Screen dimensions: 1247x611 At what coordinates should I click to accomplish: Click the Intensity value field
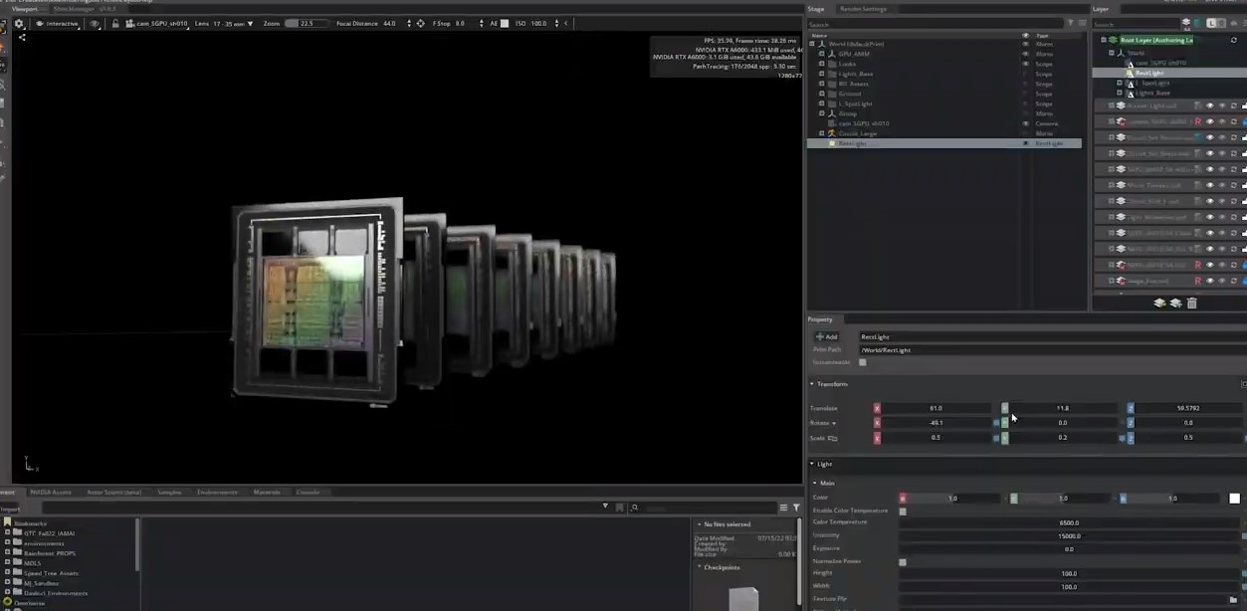pos(1070,536)
